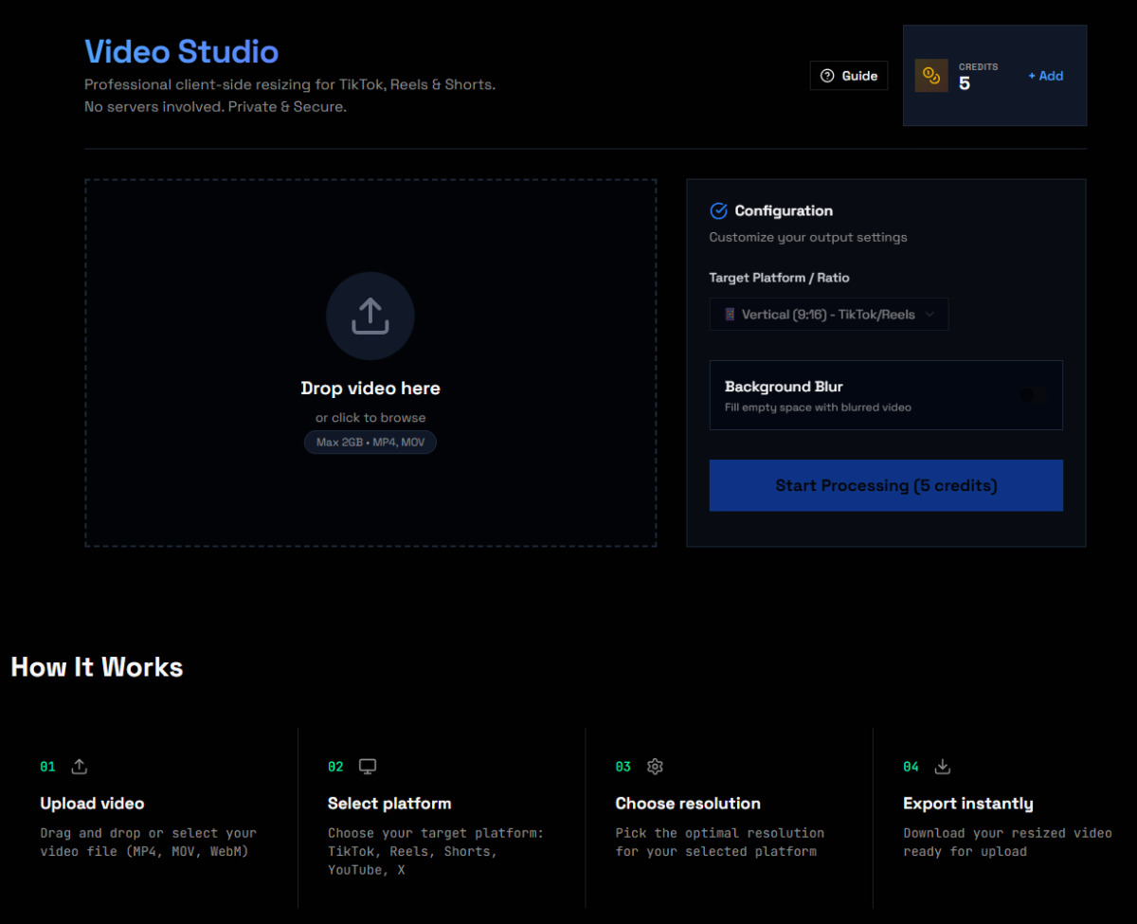The image size is (1137, 924).
Task: Open the Guide help button
Action: [x=848, y=76]
